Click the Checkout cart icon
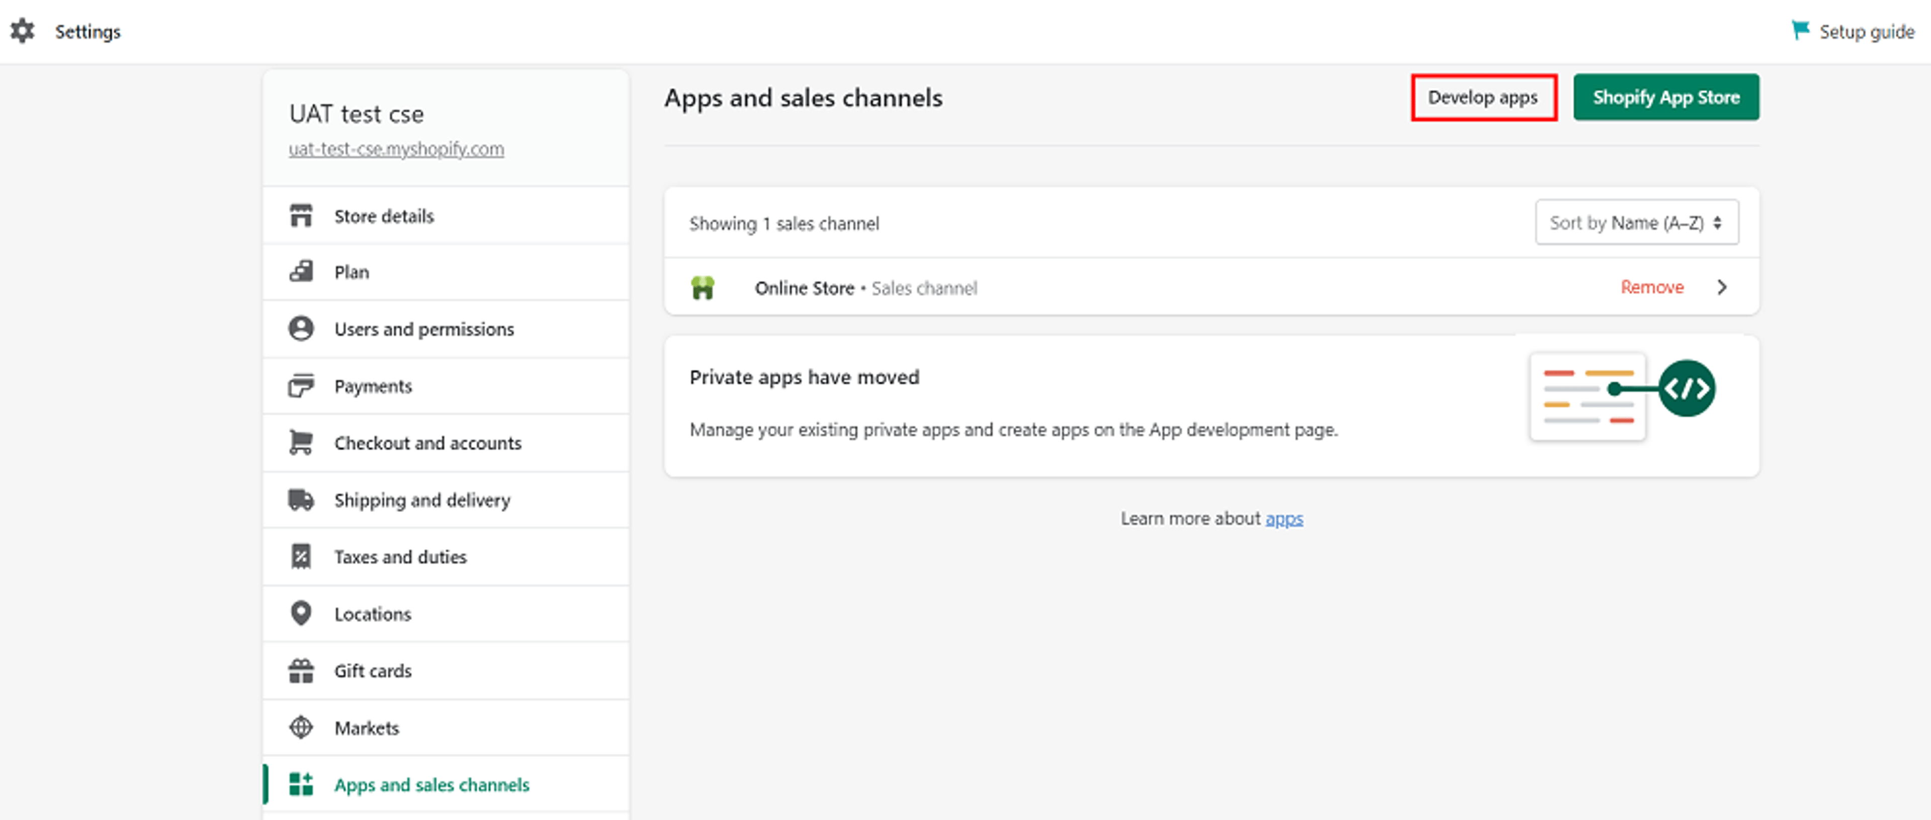The width and height of the screenshot is (1931, 820). point(301,443)
